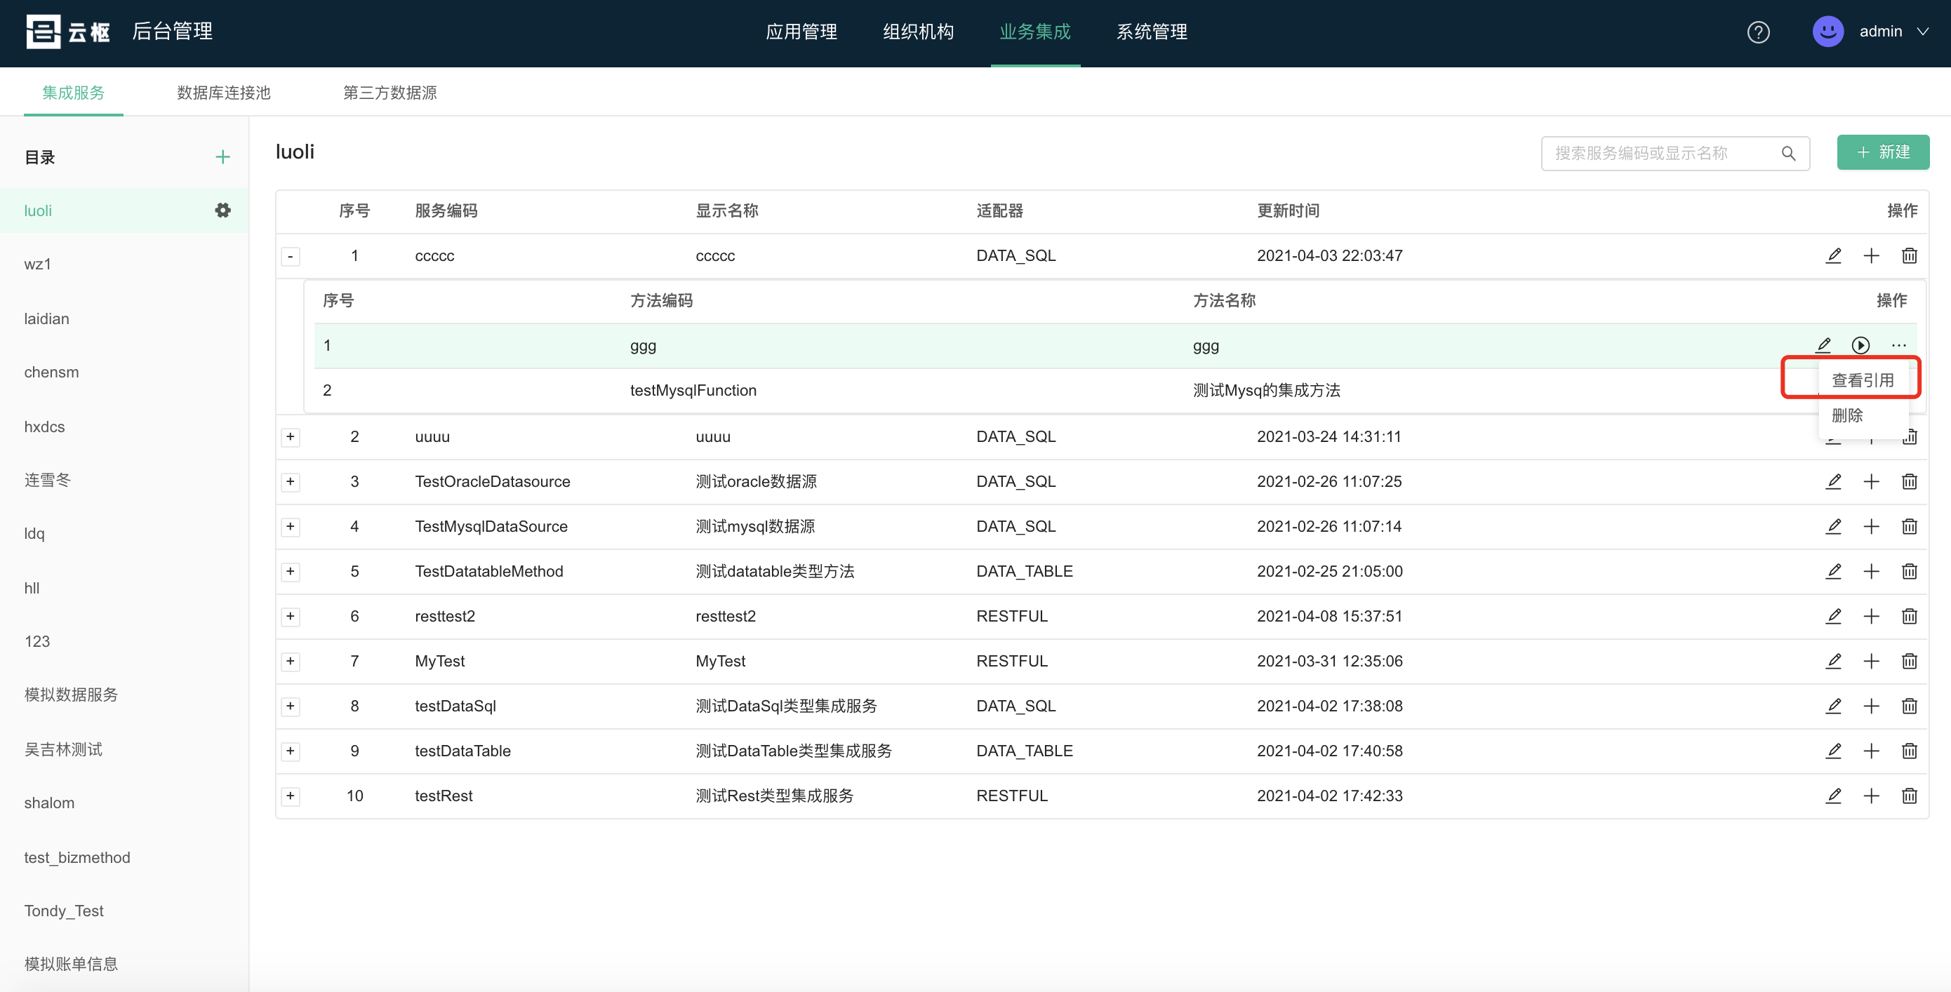Expand the uuuu service row
Viewport: 1951px width, 992px height.
(x=290, y=437)
